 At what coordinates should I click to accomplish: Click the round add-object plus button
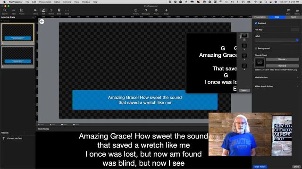[x=42, y=22]
